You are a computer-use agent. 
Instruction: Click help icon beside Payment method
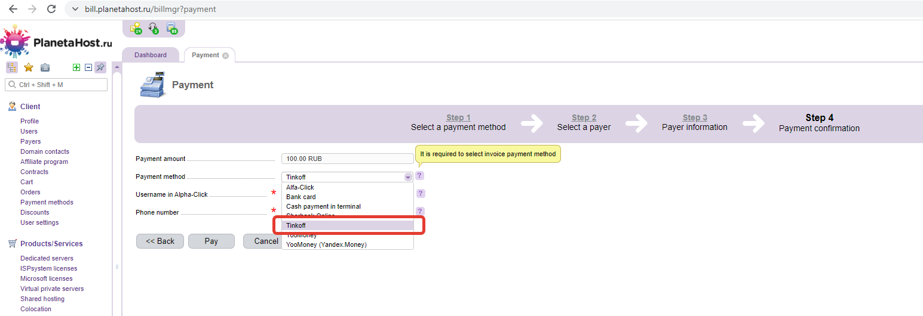(x=420, y=176)
